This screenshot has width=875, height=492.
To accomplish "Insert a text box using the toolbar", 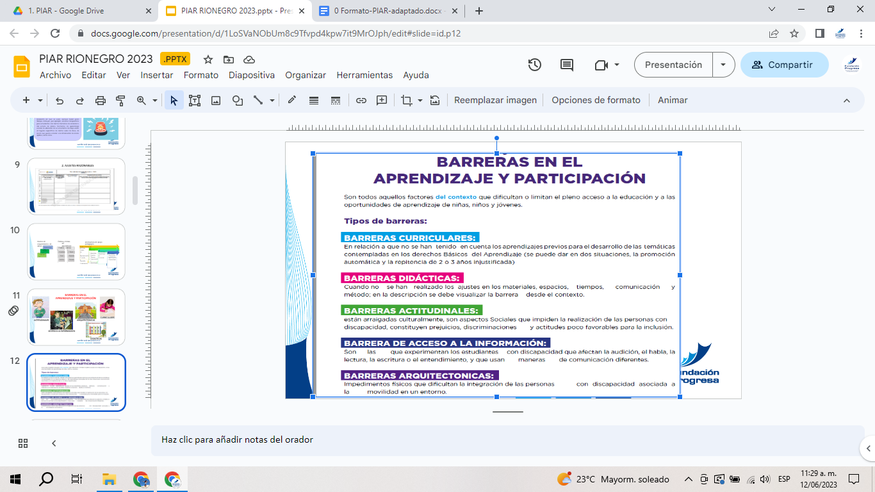I will [195, 100].
